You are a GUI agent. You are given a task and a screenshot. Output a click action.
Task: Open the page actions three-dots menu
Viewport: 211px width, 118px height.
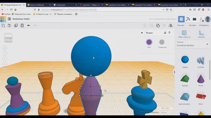164,10
